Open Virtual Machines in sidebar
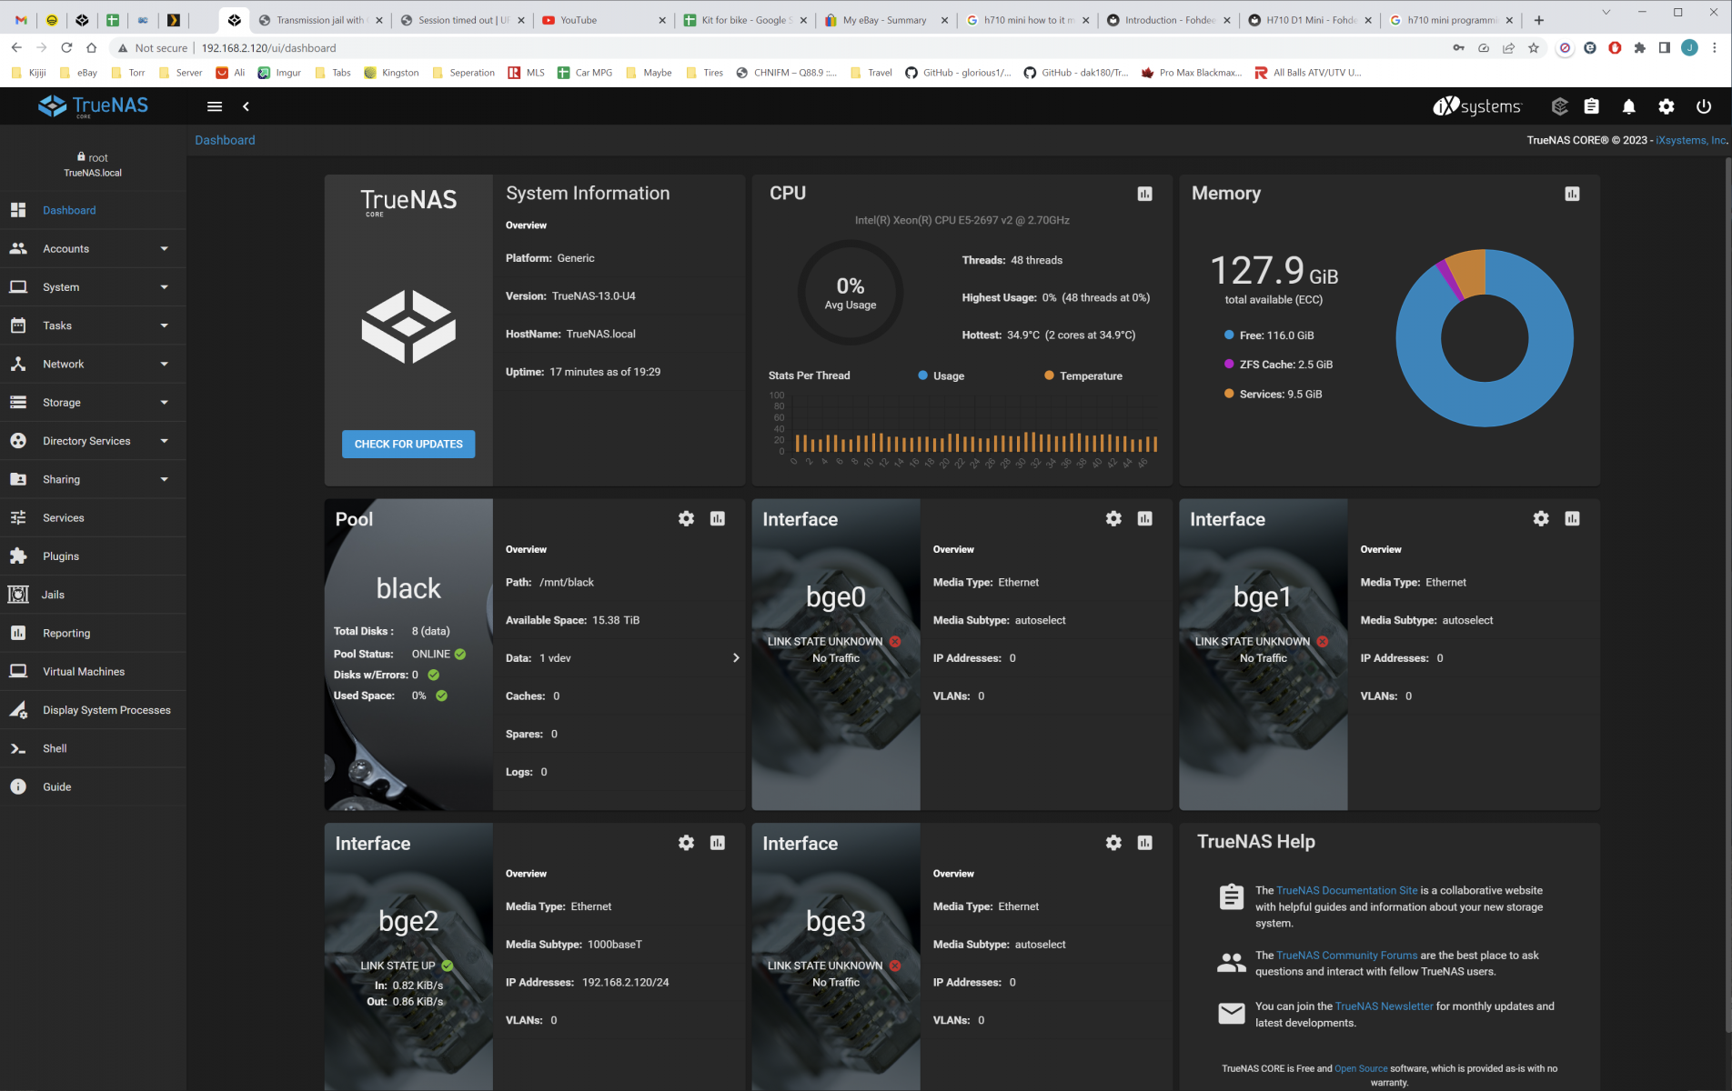 click(x=93, y=672)
